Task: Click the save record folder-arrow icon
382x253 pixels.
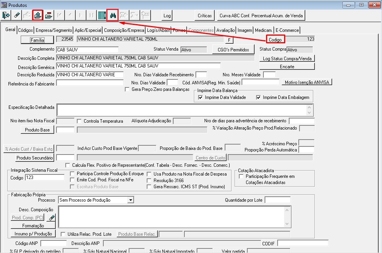Action: 38,16
